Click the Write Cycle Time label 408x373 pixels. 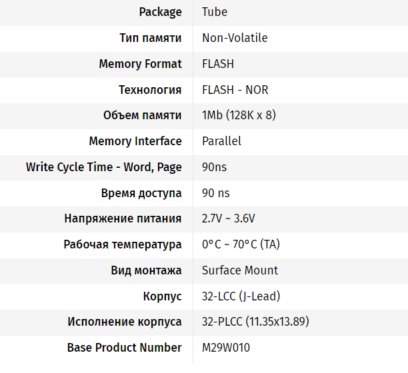tap(103, 167)
